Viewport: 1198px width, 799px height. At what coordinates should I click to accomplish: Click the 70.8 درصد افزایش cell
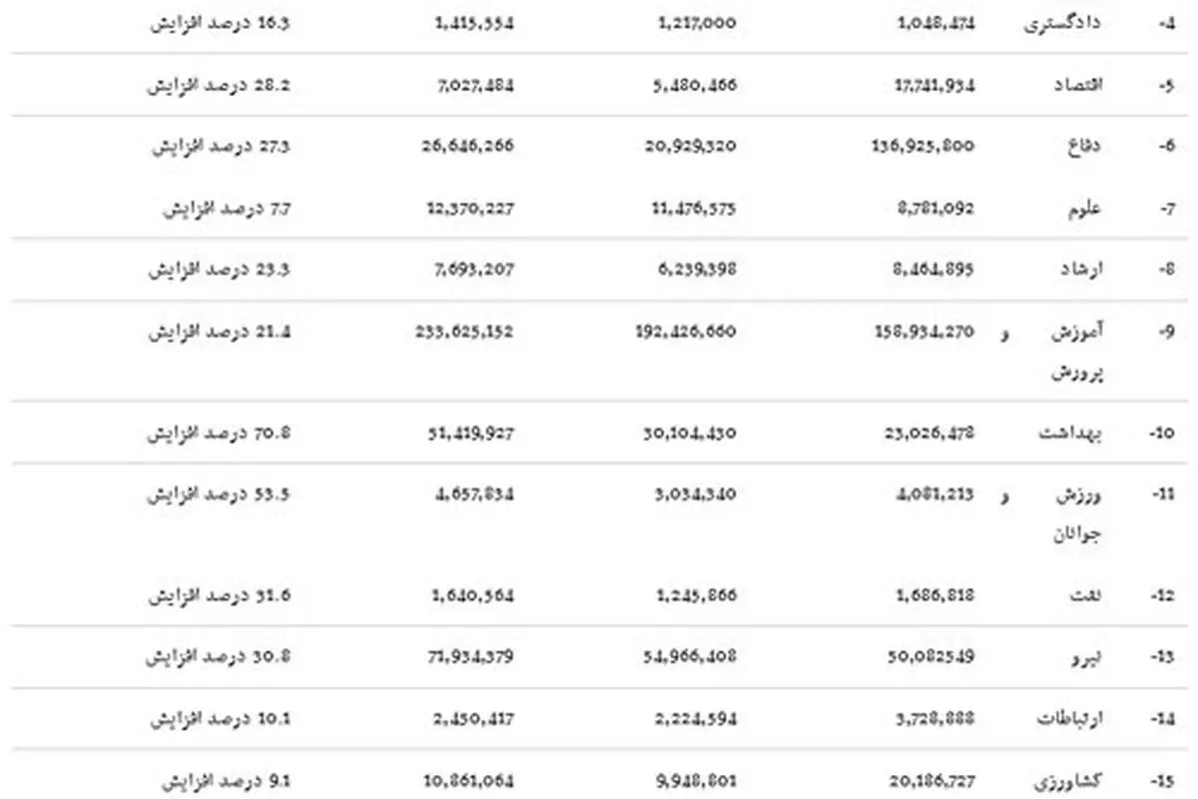point(220,433)
